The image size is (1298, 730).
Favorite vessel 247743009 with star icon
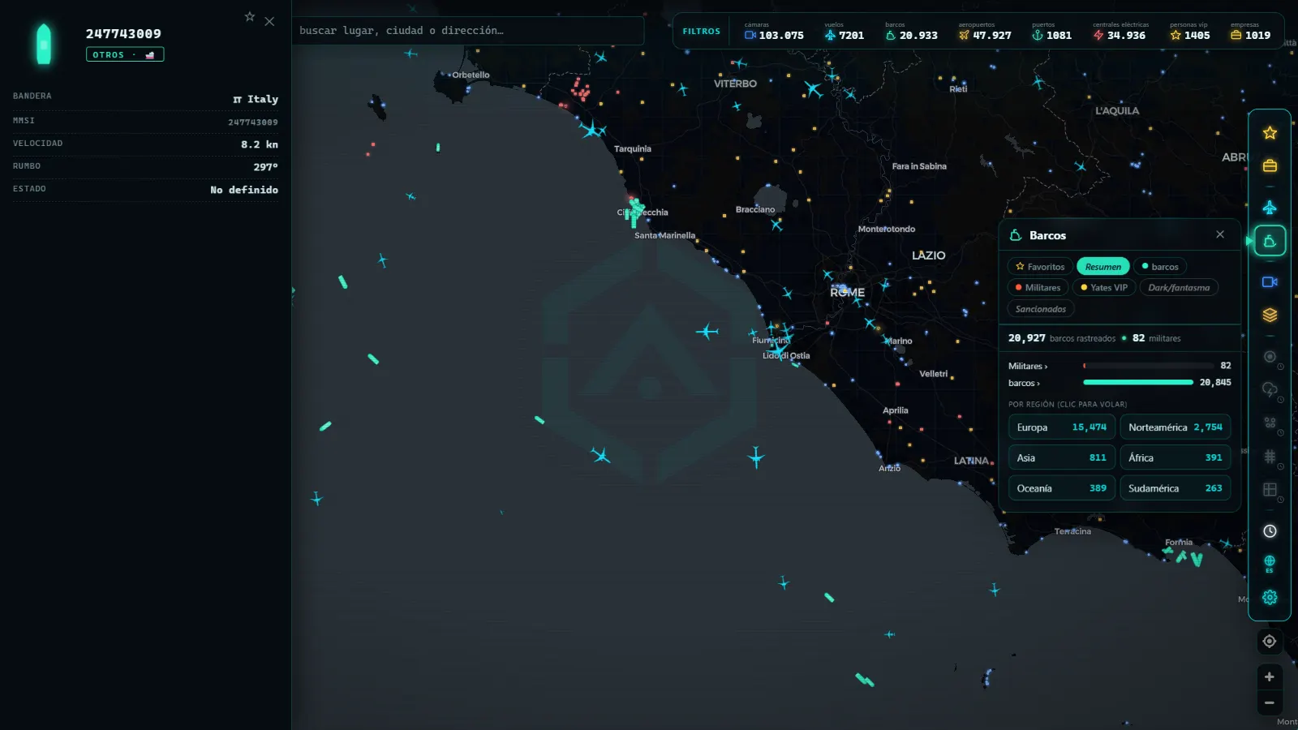click(x=250, y=17)
